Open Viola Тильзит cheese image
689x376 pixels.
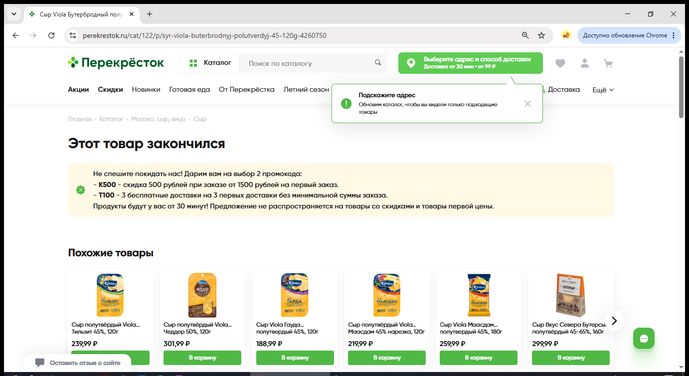[110, 295]
